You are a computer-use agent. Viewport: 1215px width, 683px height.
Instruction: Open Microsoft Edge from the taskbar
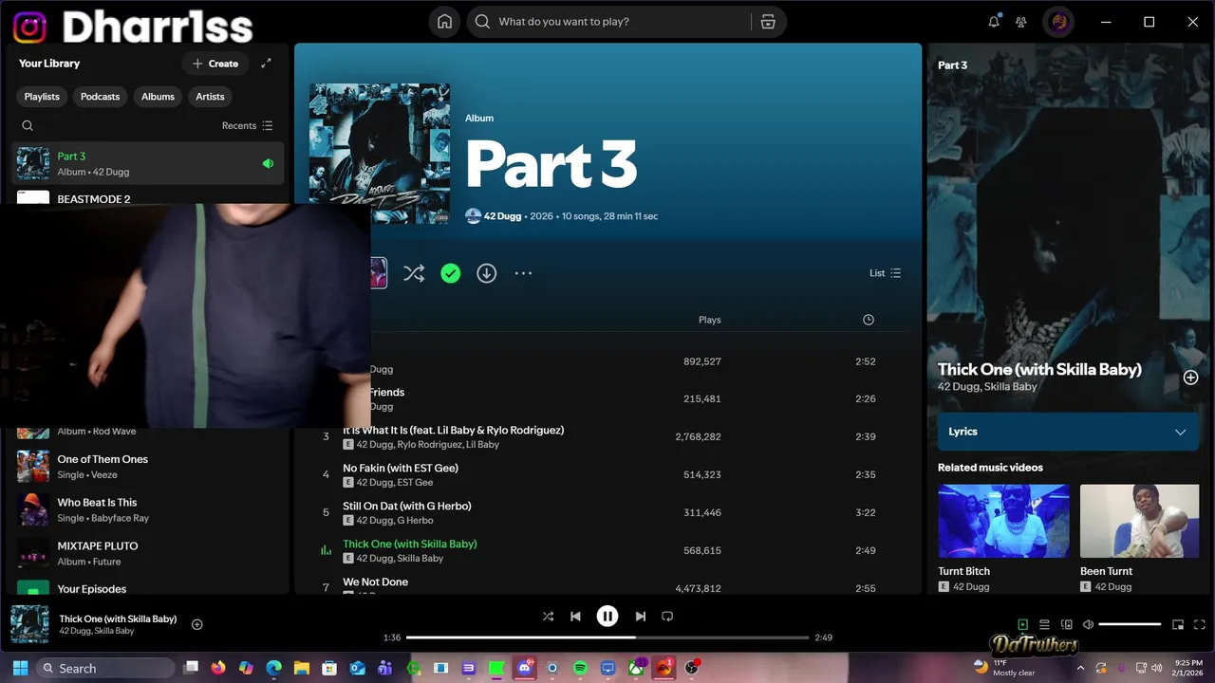tap(274, 668)
